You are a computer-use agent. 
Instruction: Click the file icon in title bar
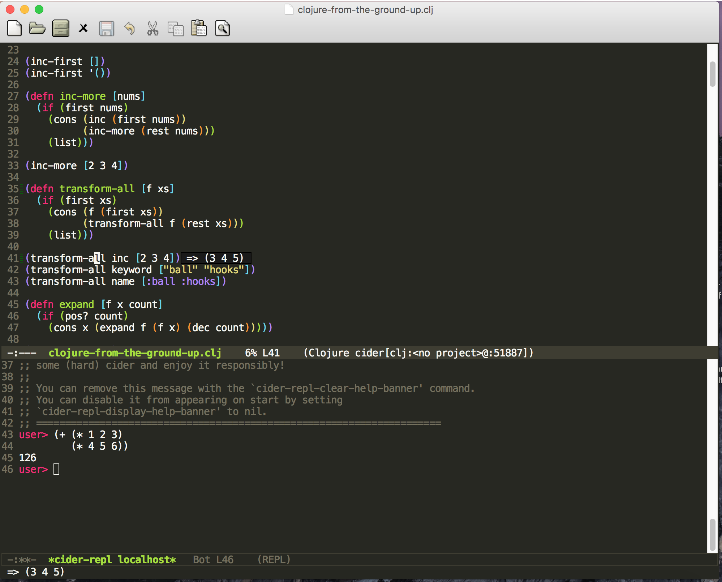(x=289, y=9)
